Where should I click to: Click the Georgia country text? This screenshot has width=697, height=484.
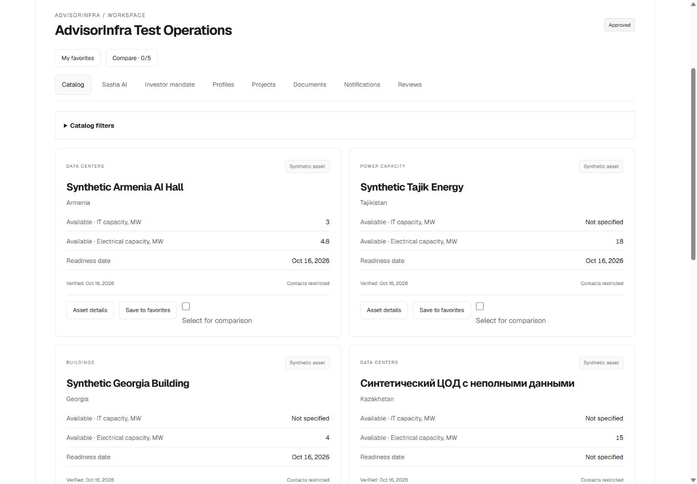(77, 399)
